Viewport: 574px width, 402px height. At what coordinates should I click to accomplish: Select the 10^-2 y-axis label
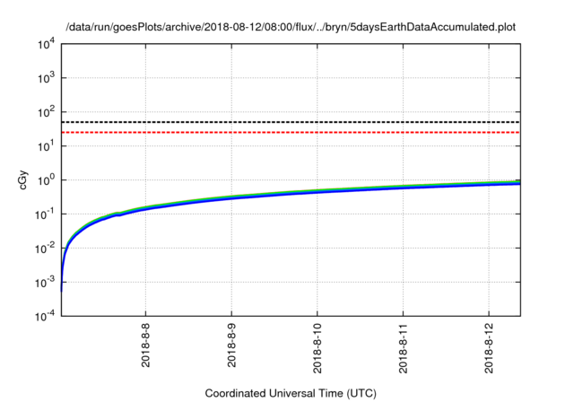pyautogui.click(x=46, y=249)
